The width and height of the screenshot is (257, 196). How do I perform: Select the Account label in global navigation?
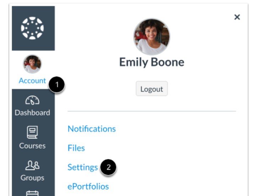(32, 81)
